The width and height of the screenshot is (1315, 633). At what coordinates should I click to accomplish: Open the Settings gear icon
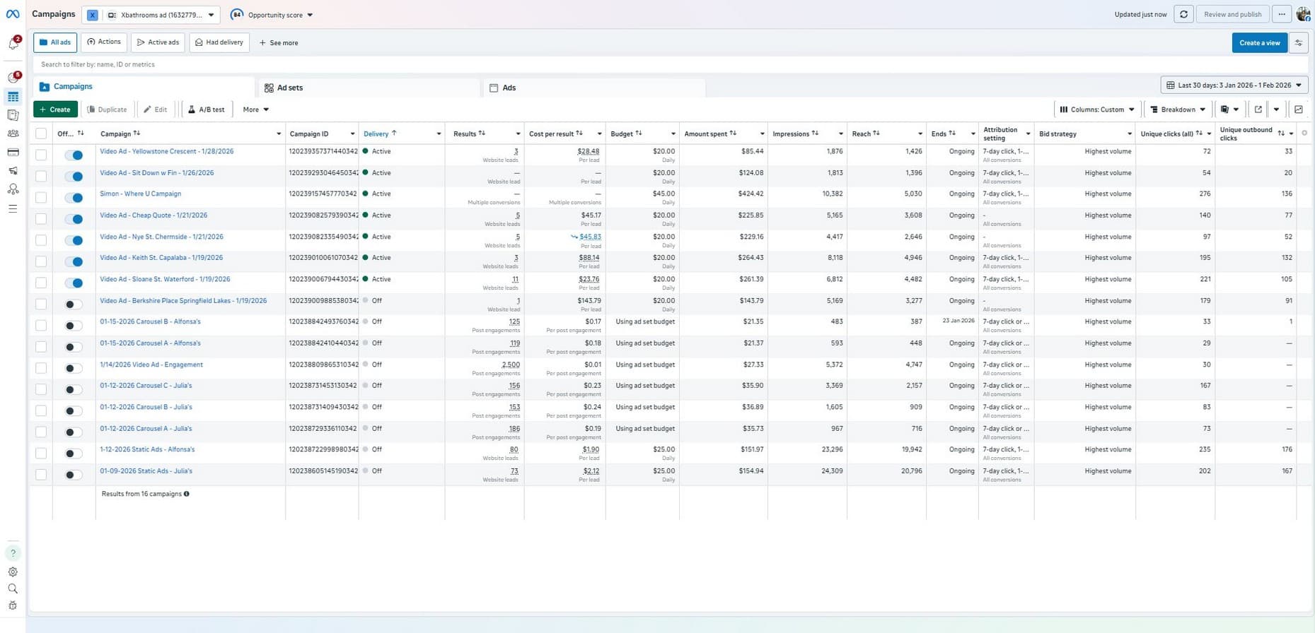(x=13, y=572)
